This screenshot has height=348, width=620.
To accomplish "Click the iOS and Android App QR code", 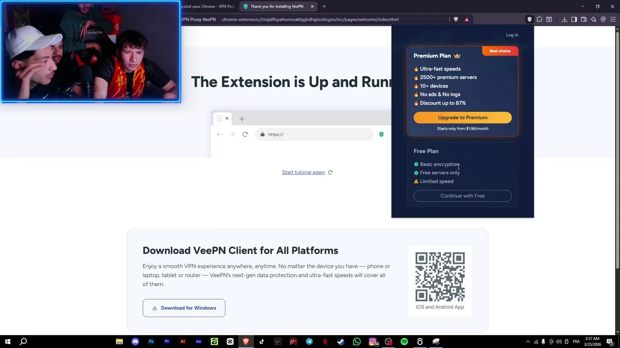I will point(440,276).
